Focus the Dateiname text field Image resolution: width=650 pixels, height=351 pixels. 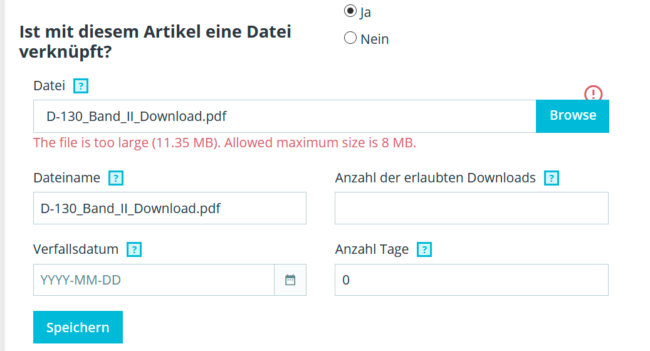tap(169, 208)
